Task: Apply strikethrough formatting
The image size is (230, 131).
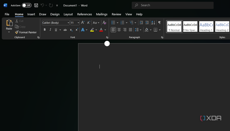Action: pyautogui.click(x=65, y=30)
